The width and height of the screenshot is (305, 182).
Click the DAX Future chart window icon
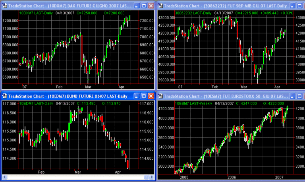(x=4, y=6)
